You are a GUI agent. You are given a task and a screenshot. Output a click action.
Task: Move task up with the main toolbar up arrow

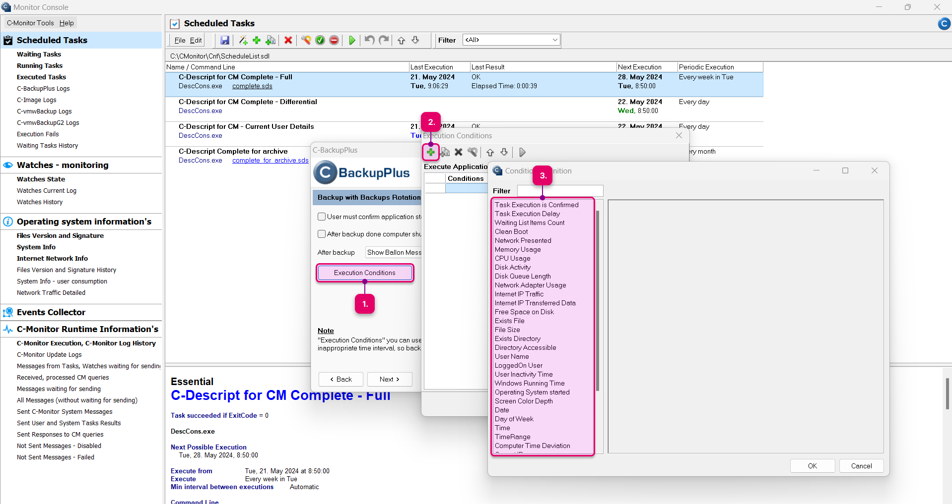(x=401, y=40)
